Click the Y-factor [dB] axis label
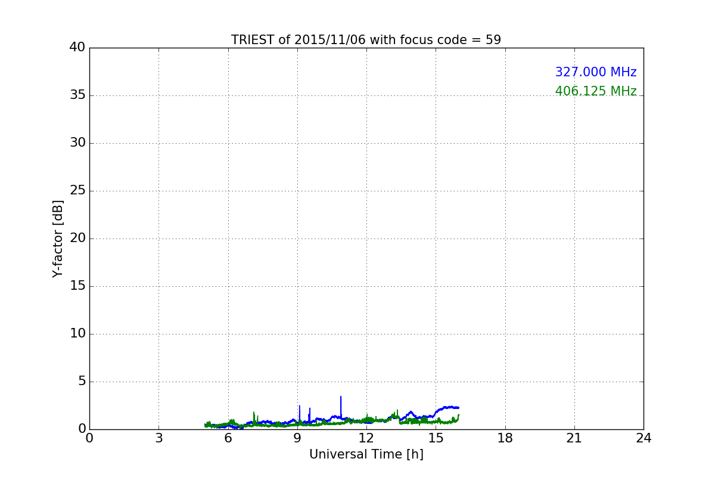 (x=58, y=238)
